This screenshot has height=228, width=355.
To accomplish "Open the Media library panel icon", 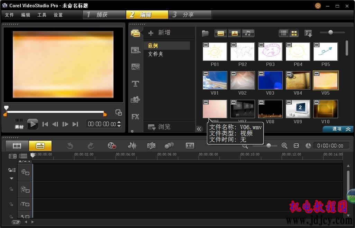I will pyautogui.click(x=135, y=34).
